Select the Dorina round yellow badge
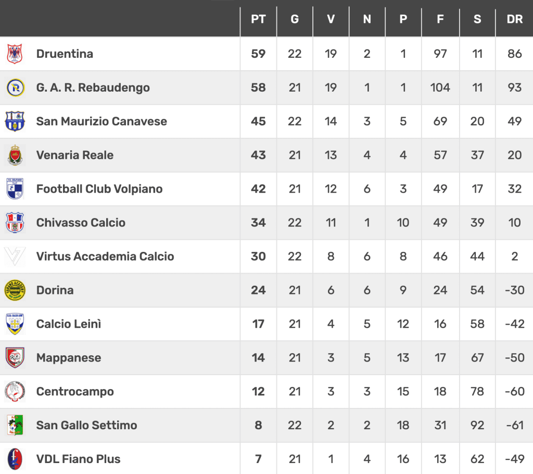The image size is (533, 474). tap(15, 290)
